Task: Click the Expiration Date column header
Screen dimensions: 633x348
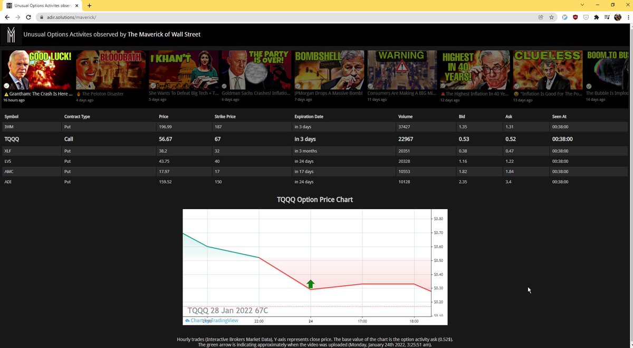Action: [309, 116]
